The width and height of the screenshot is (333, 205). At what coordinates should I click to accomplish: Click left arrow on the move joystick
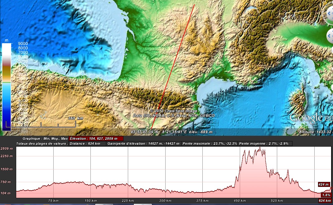(x=329, y=36)
